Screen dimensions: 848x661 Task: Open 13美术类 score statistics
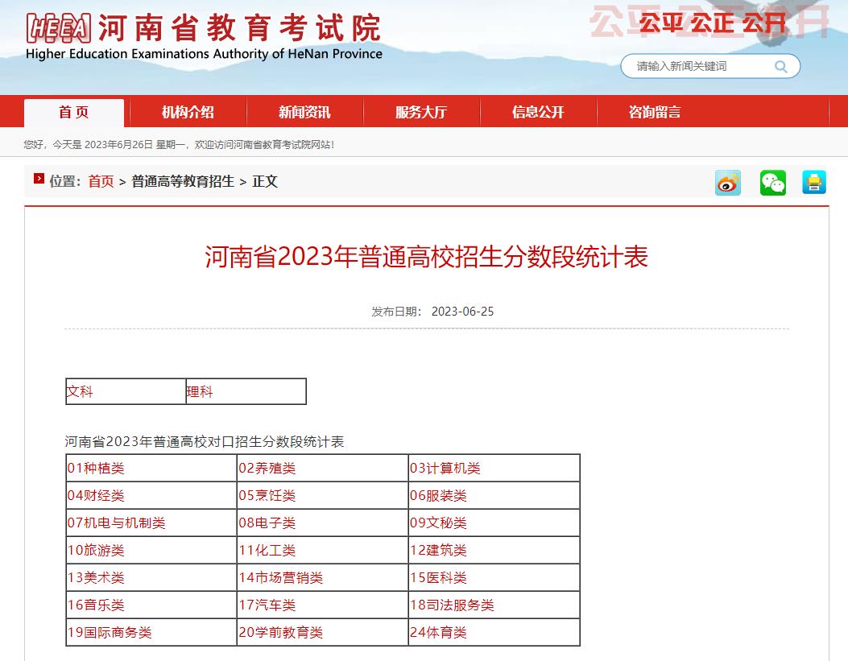pos(96,578)
